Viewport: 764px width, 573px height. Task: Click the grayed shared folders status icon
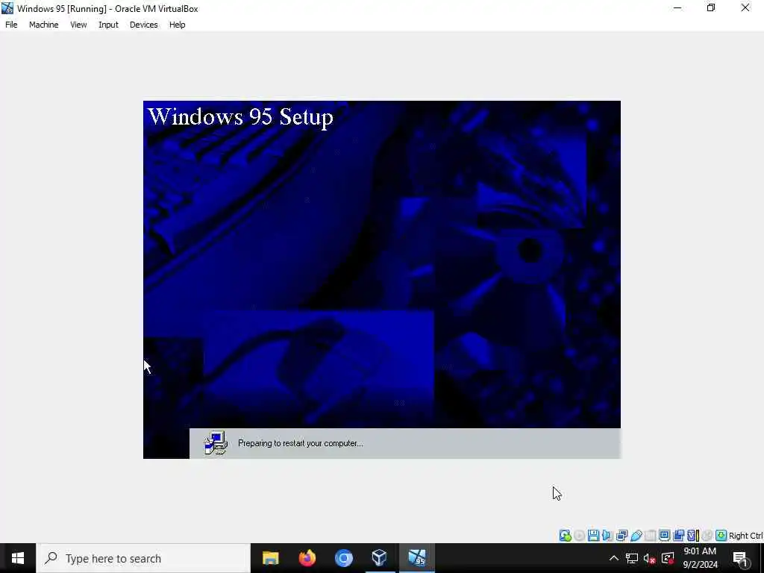pos(651,536)
